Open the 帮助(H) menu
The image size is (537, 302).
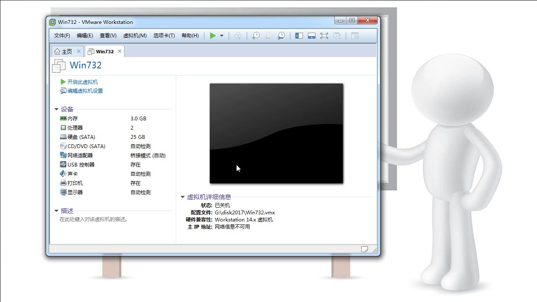(x=190, y=36)
